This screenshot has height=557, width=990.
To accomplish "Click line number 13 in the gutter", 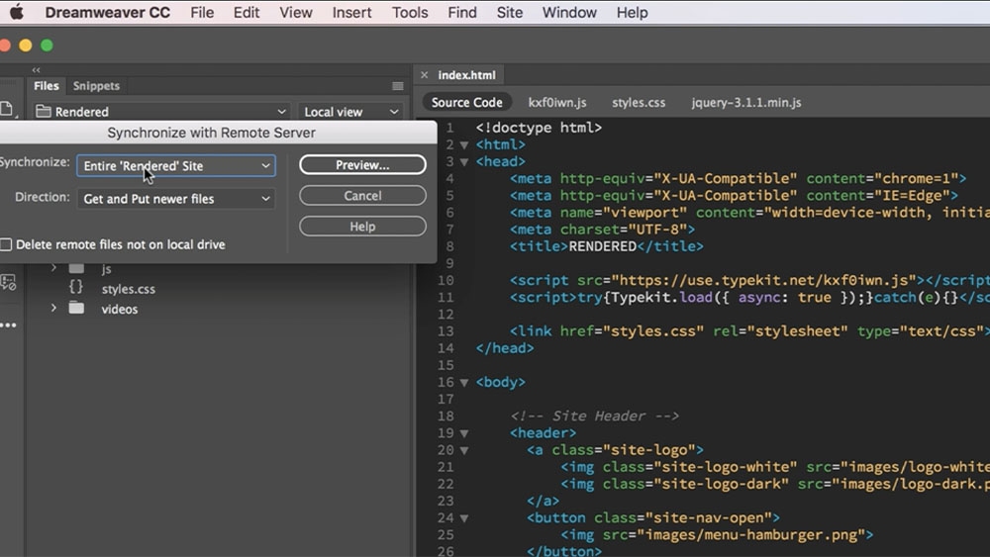I will pos(445,331).
